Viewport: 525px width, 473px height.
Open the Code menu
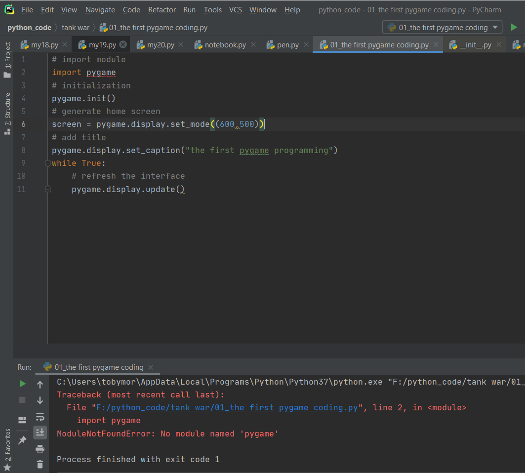tap(131, 10)
